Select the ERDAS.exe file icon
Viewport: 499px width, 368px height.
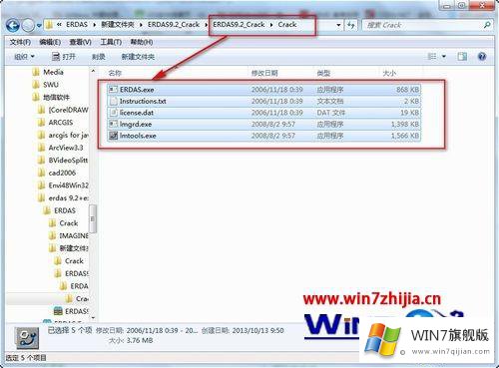[x=114, y=90]
